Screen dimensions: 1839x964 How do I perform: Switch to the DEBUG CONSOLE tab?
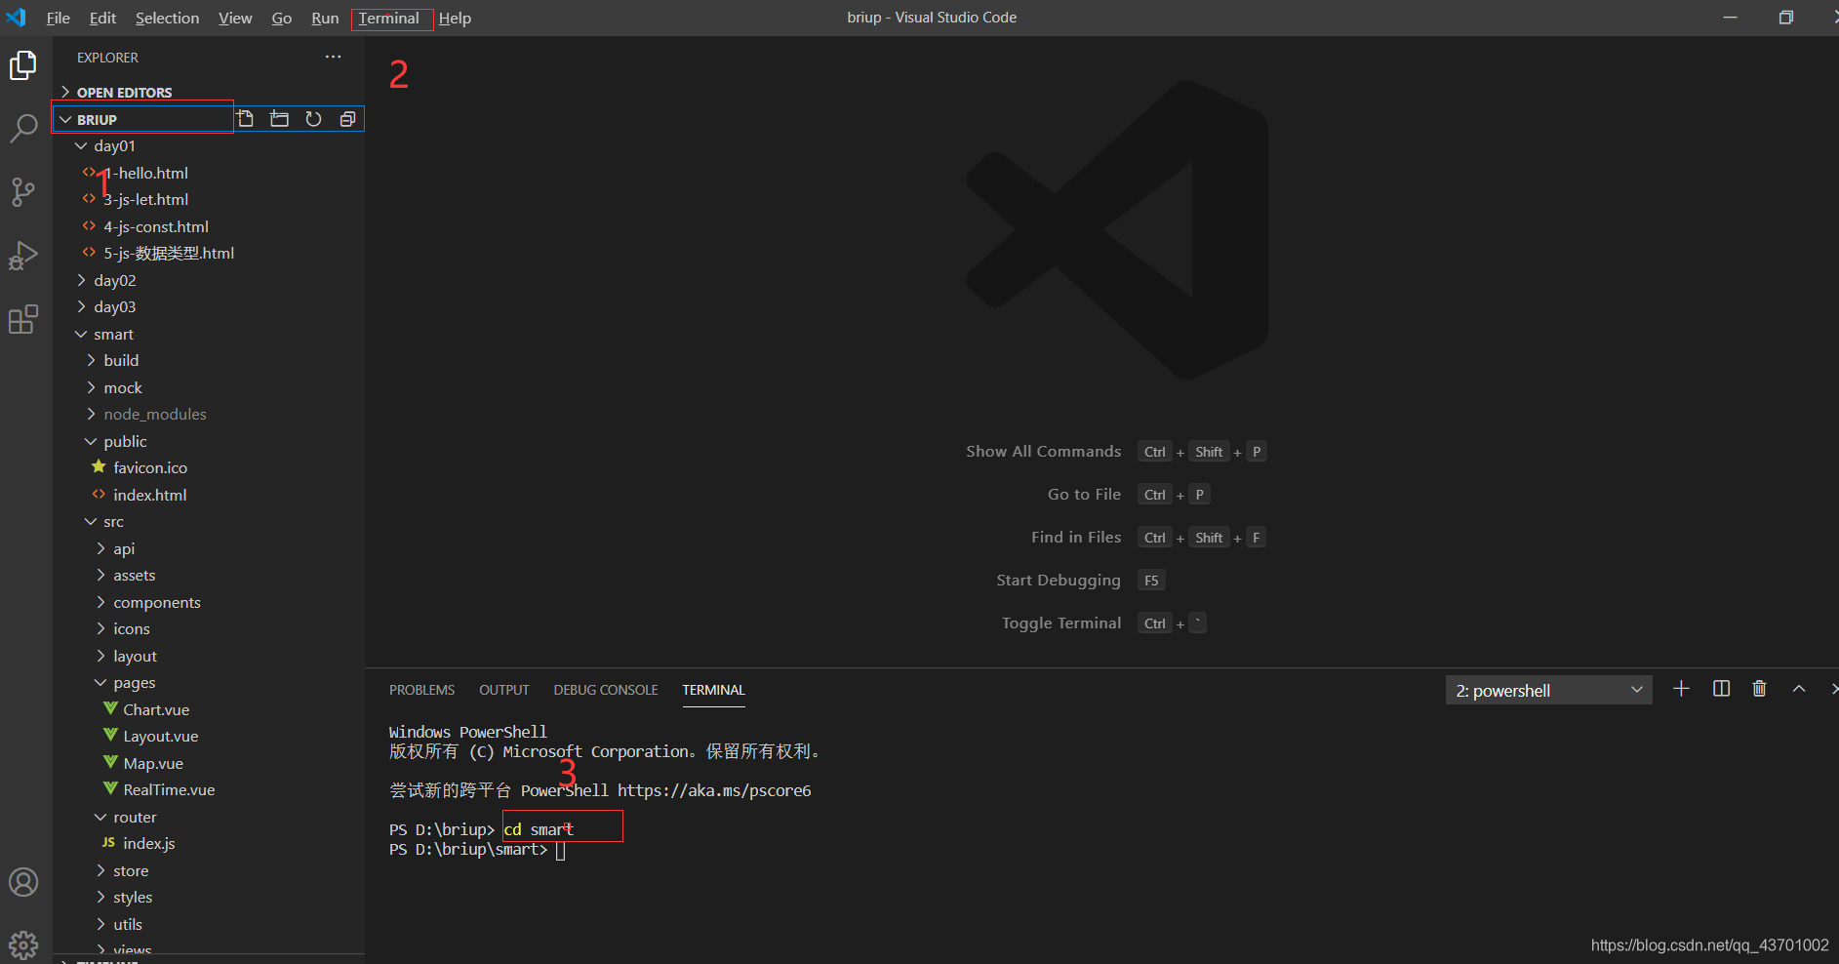[606, 690]
